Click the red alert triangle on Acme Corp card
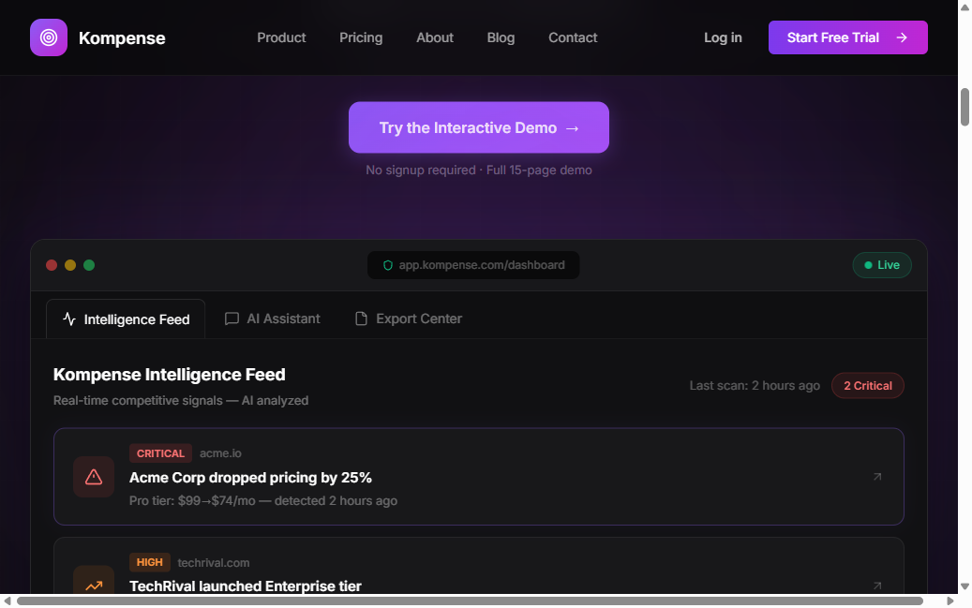Viewport: 972px width, 608px height. point(94,477)
